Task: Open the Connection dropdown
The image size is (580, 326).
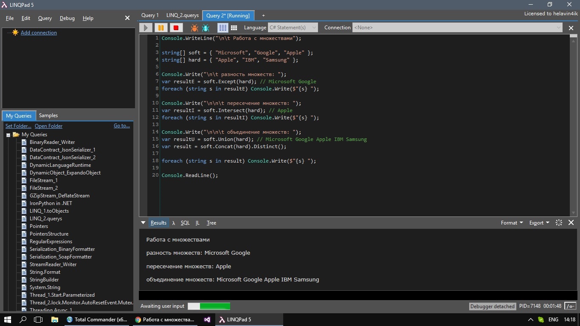Action: pos(457,28)
